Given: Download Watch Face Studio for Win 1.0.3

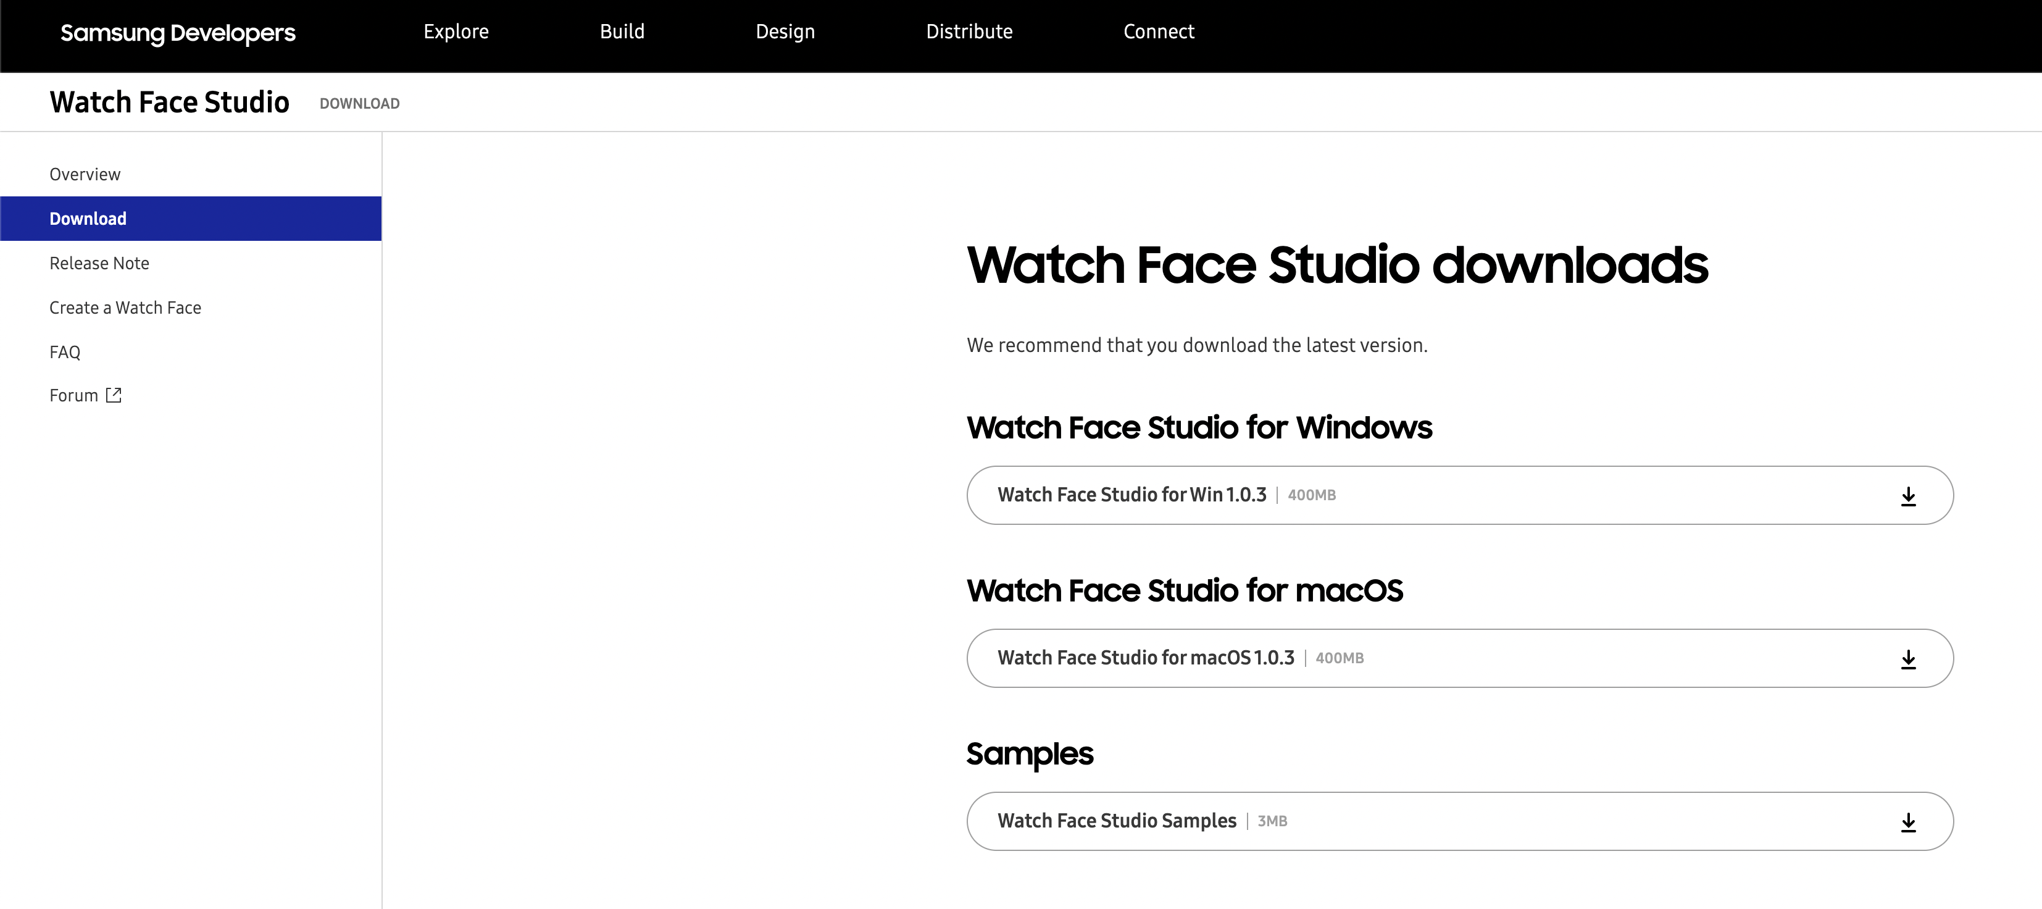Looking at the screenshot, I should tap(1131, 495).
